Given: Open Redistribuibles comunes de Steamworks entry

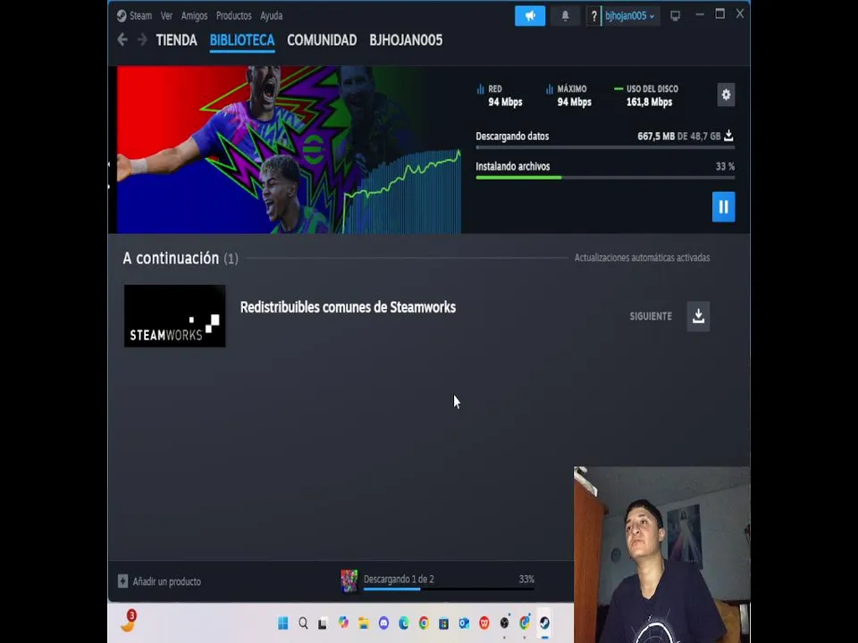Looking at the screenshot, I should tap(348, 307).
